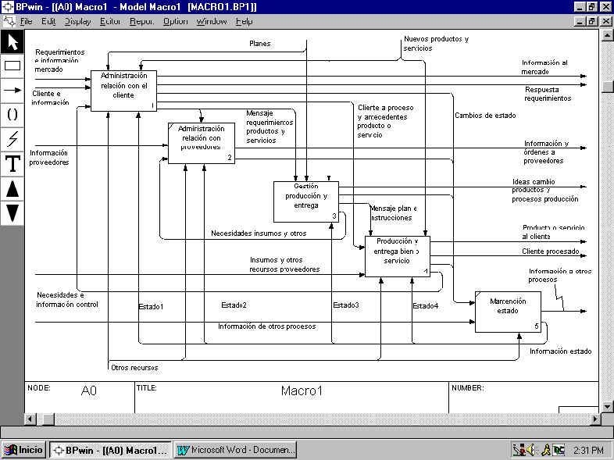Viewport: 614px width, 460px height.
Task: Click the Estado4 label
Action: pyautogui.click(x=425, y=305)
